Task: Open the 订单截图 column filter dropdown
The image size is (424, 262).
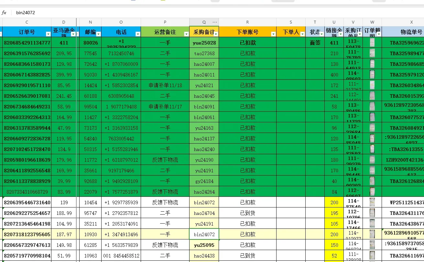Action: 379,34
